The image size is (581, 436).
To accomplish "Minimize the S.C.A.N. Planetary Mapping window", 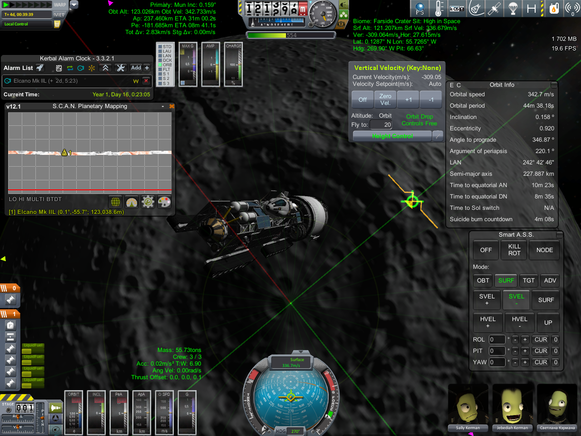I will (162, 106).
